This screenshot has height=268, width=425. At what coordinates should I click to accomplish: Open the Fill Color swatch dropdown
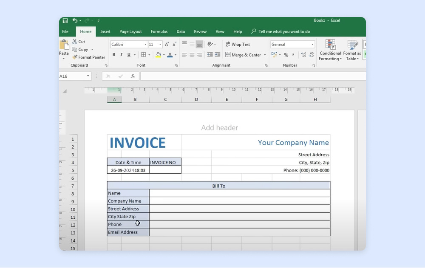point(164,54)
